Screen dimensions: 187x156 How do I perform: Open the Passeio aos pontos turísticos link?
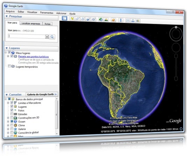pos(33,56)
